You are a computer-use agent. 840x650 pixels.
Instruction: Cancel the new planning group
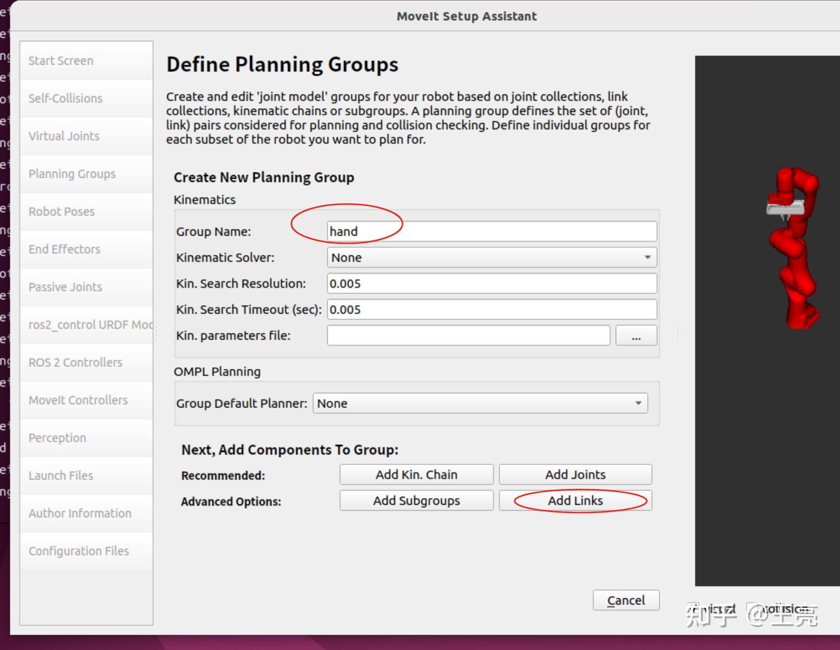point(626,600)
